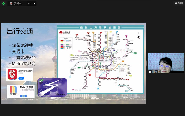
Task: Select the participant's video thumbnail
Action: point(166,63)
